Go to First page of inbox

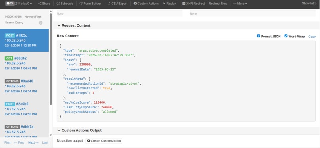point(8,142)
